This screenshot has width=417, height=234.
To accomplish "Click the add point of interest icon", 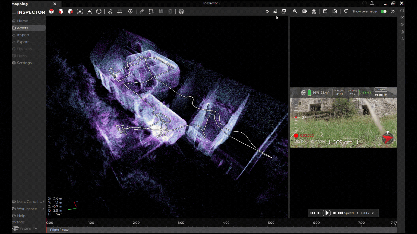I will click(x=346, y=11).
